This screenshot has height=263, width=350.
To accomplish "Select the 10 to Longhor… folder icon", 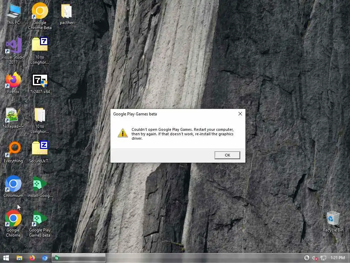I will pyautogui.click(x=40, y=120).
